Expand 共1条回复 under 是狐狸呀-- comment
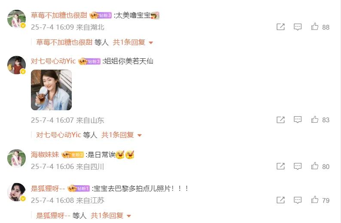Screen dimensions: 341x223 (111, 216)
